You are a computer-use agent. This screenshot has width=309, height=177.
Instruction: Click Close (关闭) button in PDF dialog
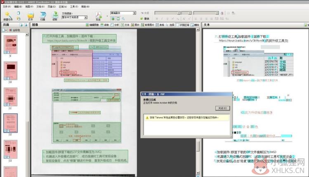pyautogui.click(x=222, y=108)
